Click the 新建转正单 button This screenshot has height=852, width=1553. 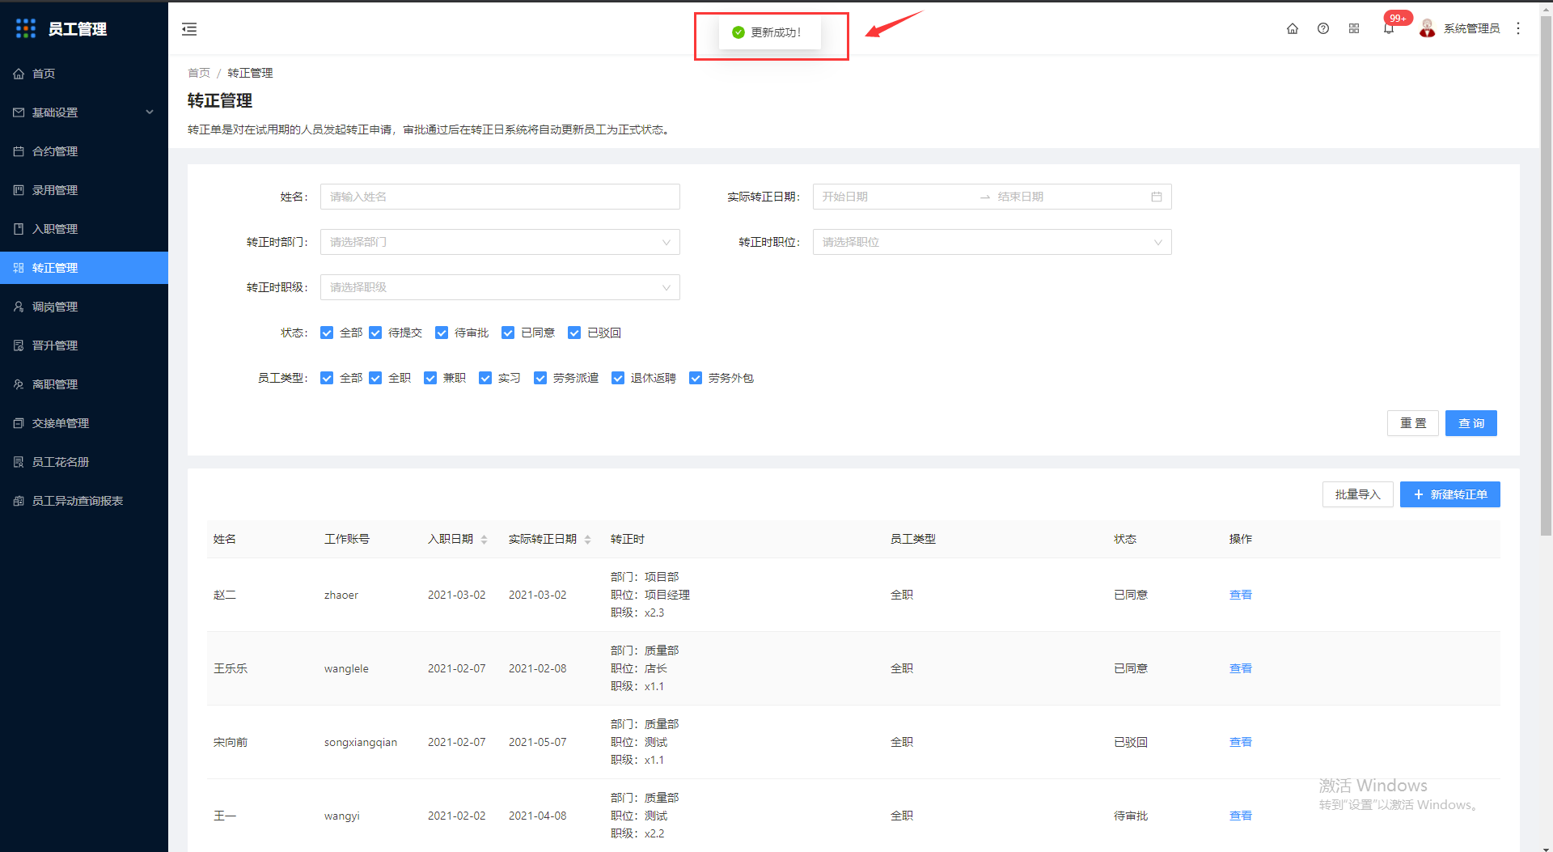(x=1450, y=494)
